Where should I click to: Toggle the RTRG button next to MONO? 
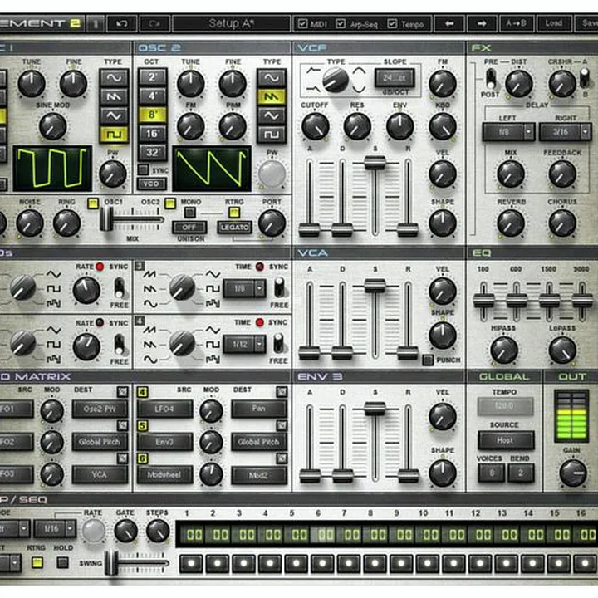click(233, 212)
